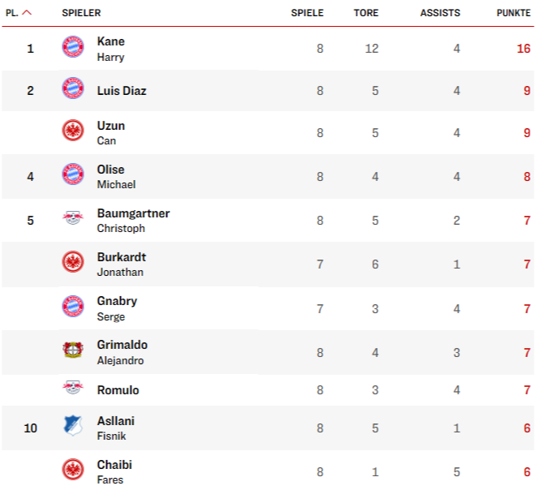Click Bayern logo next to Gnabry
The height and width of the screenshot is (490, 541).
point(73,307)
